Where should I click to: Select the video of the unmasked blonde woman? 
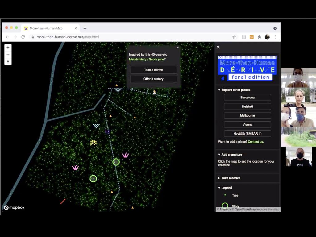(299, 98)
